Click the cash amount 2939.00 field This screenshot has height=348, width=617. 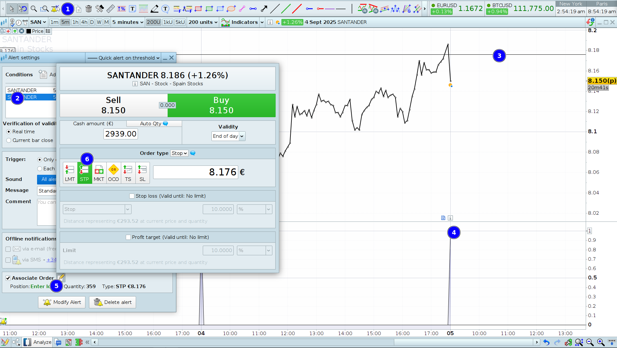pyautogui.click(x=121, y=134)
